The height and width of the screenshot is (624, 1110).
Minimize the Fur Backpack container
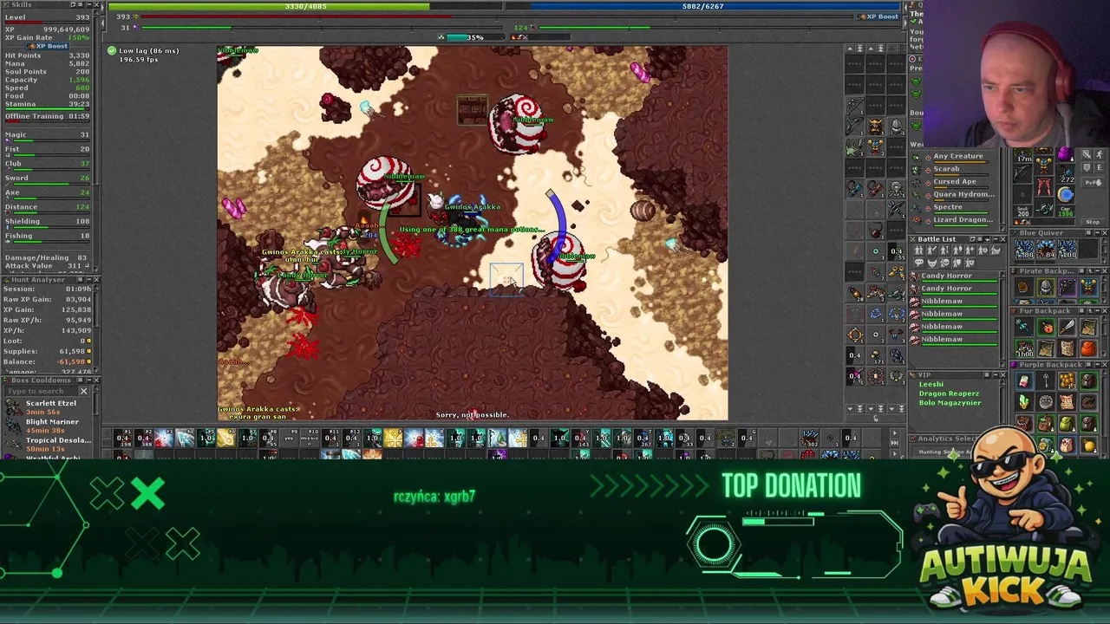tap(1098, 311)
